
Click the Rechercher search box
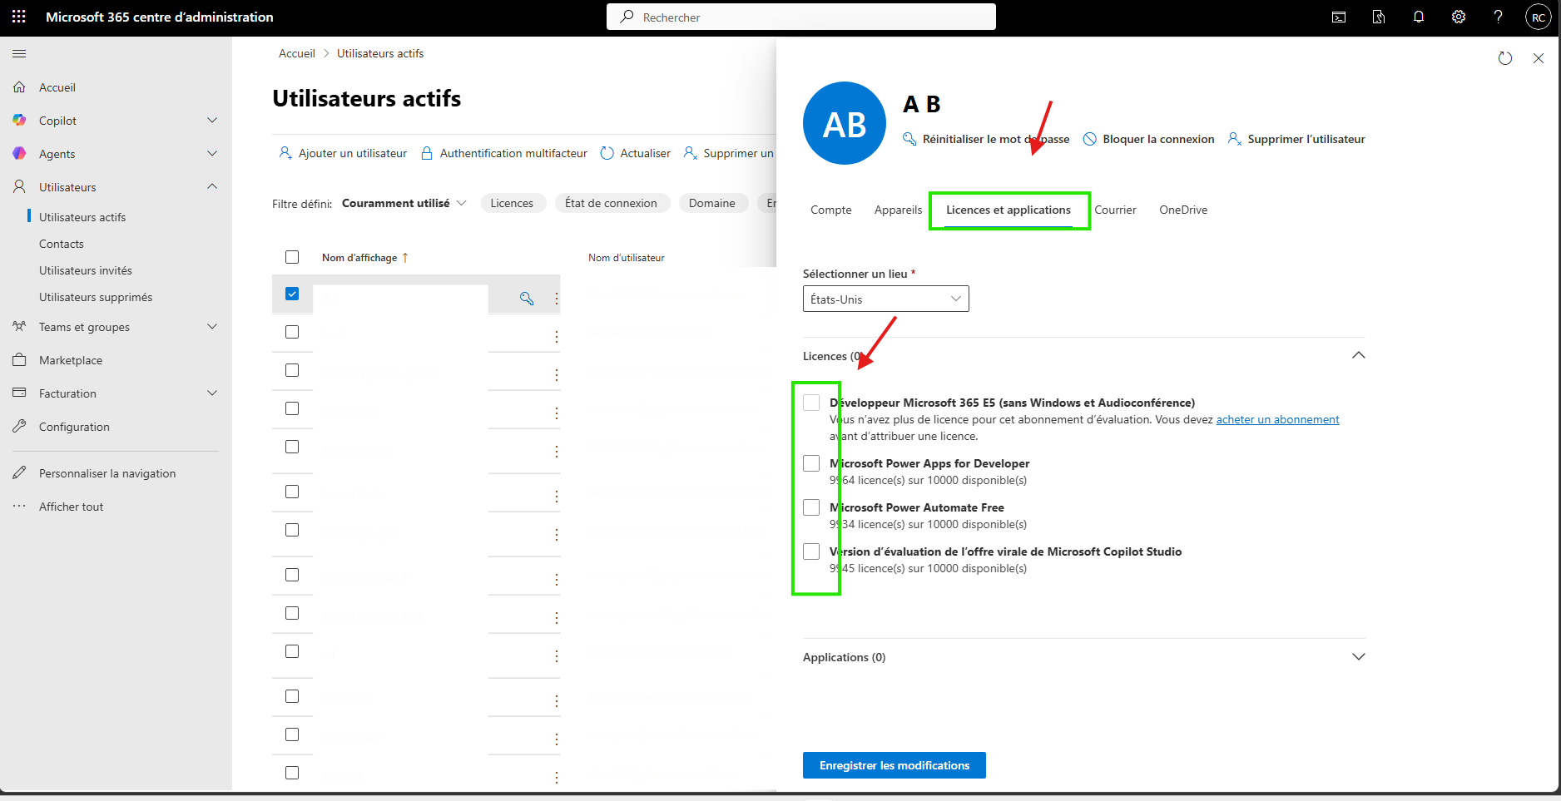pyautogui.click(x=801, y=17)
